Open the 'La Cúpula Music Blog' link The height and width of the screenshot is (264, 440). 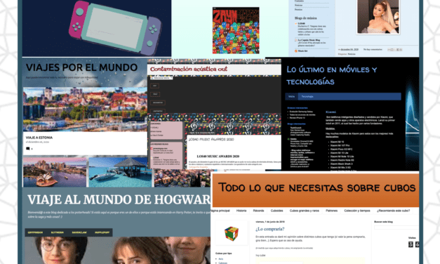click(309, 40)
